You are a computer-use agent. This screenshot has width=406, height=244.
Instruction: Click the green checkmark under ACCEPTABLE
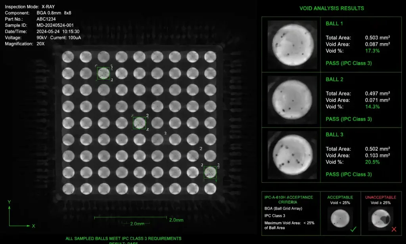353,229
